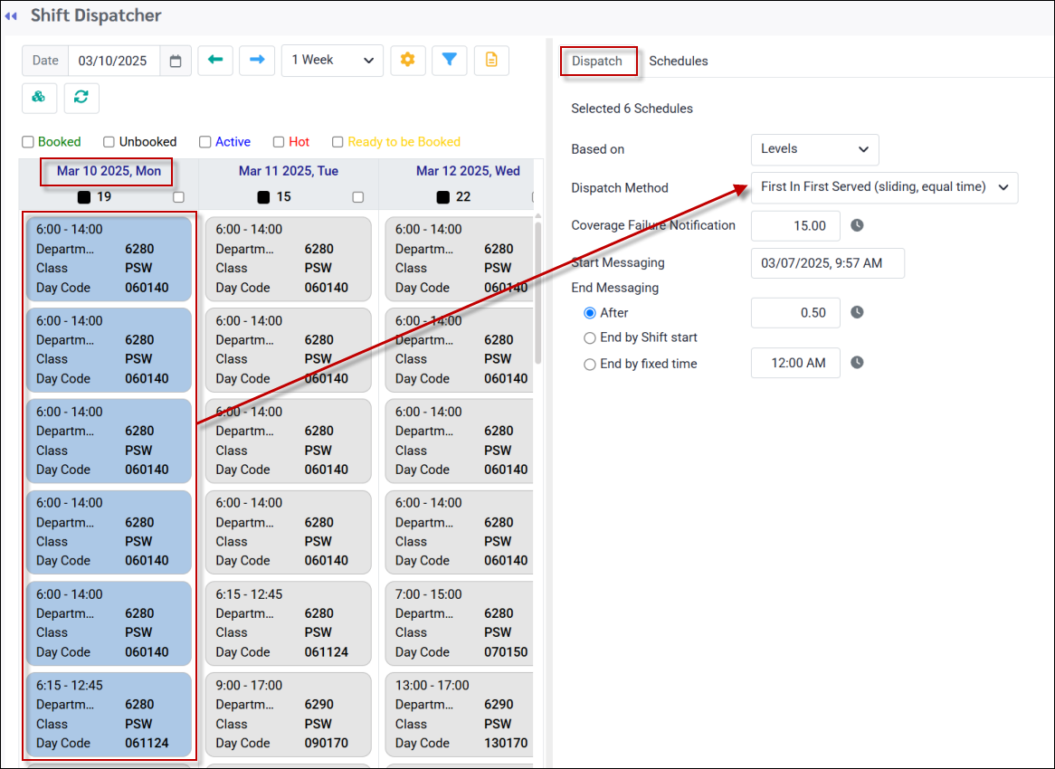Click Coverage Failure Notification field 15.00
Screen dimensions: 1055x769
[795, 225]
